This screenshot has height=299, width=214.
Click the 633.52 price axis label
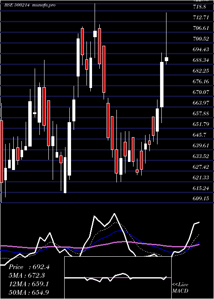coord(200,156)
